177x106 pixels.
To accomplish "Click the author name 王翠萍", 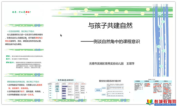I will pos(130,64).
